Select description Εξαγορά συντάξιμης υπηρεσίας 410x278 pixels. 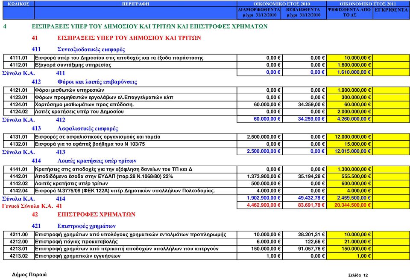(x=73, y=65)
